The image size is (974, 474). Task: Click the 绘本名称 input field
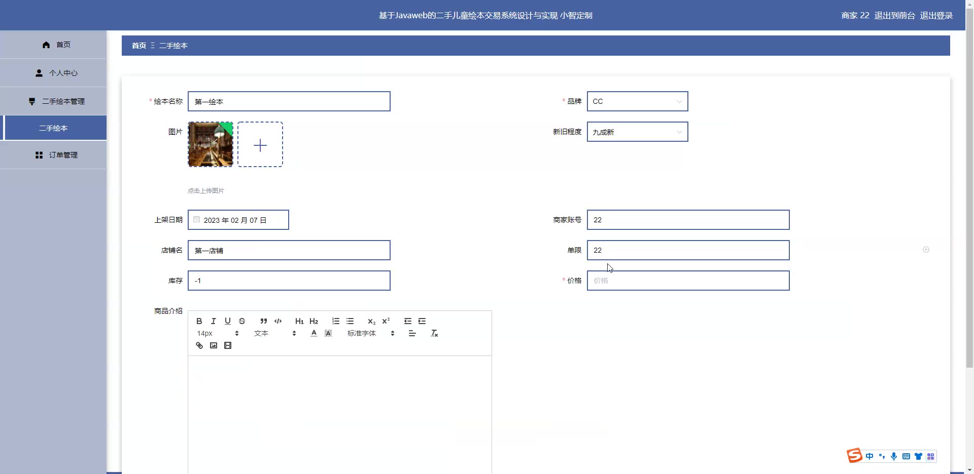289,101
